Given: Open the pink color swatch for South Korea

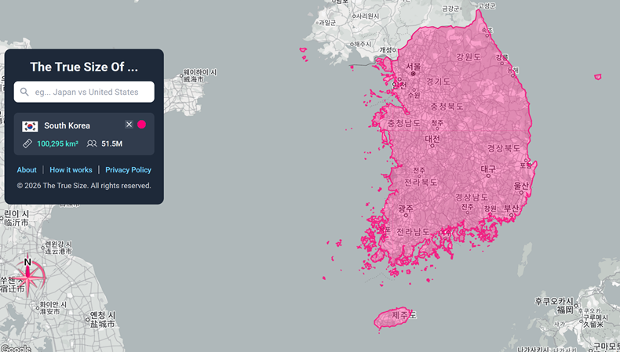Looking at the screenshot, I should [x=141, y=125].
